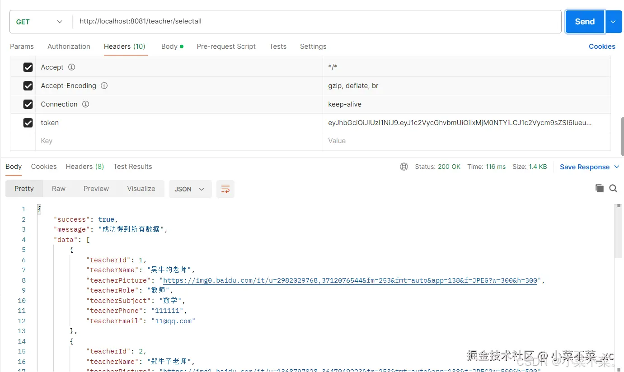The height and width of the screenshot is (372, 624).
Task: Select the response Body tab
Action: (14, 167)
